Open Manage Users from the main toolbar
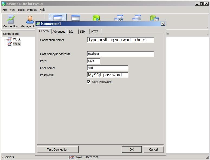The image size is (210, 160). pos(28,21)
